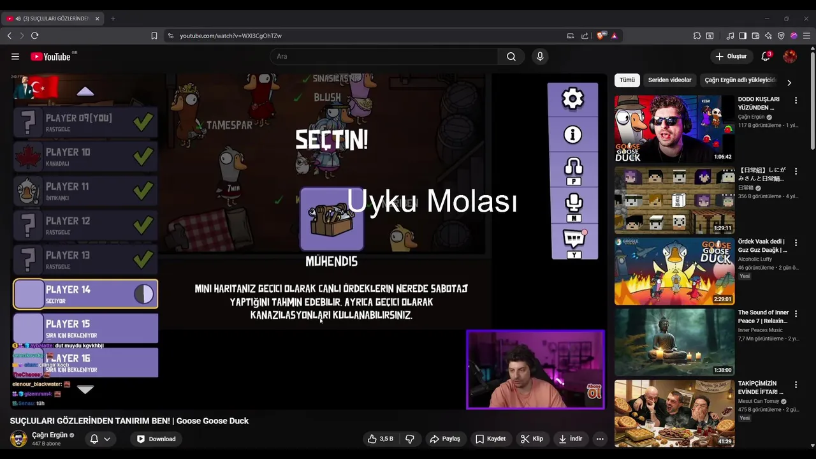Select the Seriden videolar chip
Image resolution: width=816 pixels, height=459 pixels.
point(669,80)
